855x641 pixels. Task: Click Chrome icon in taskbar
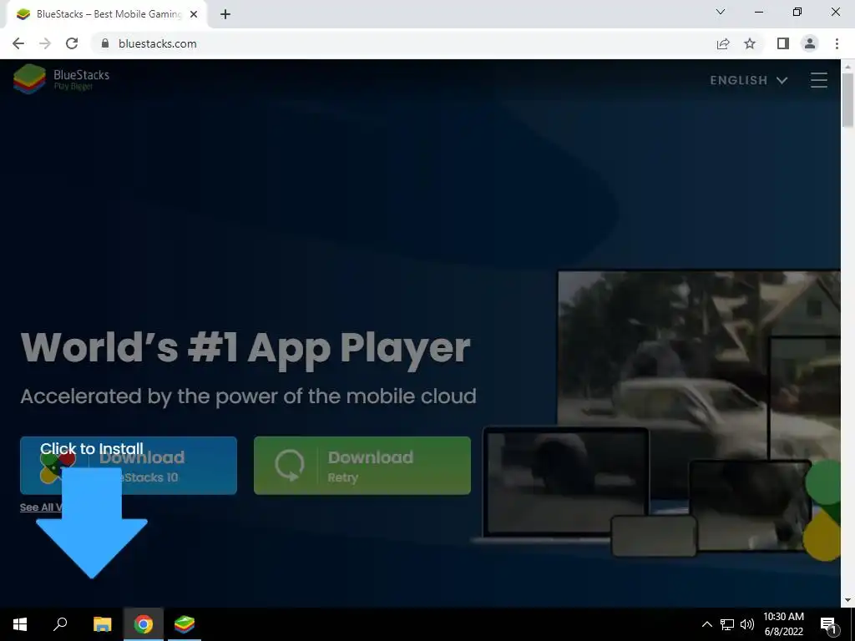(x=144, y=624)
